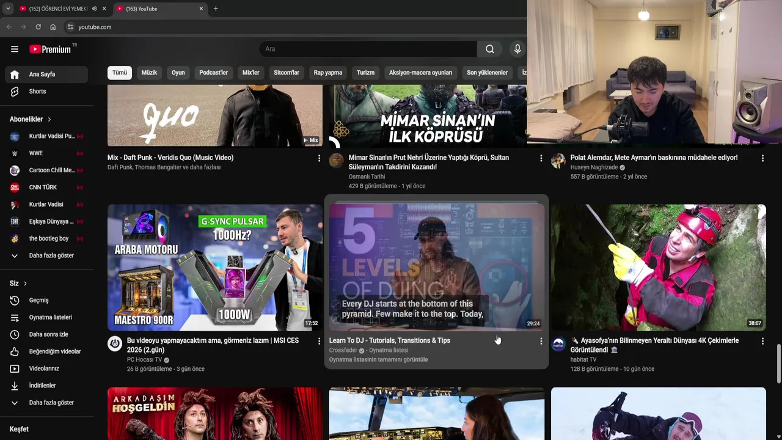Select the Tümü filter chip
782x440 pixels.
120,73
